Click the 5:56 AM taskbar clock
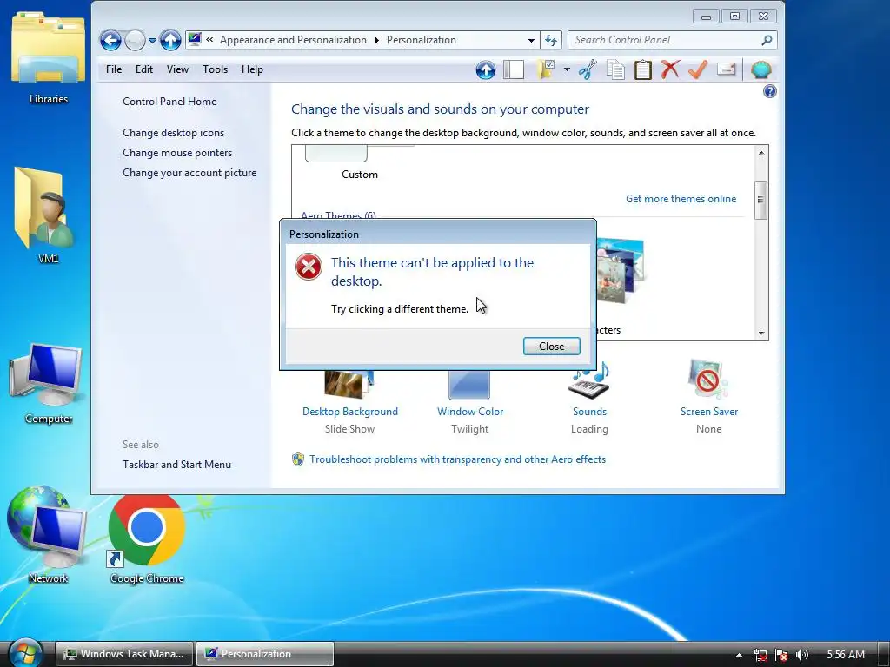This screenshot has height=667, width=890. (x=845, y=655)
